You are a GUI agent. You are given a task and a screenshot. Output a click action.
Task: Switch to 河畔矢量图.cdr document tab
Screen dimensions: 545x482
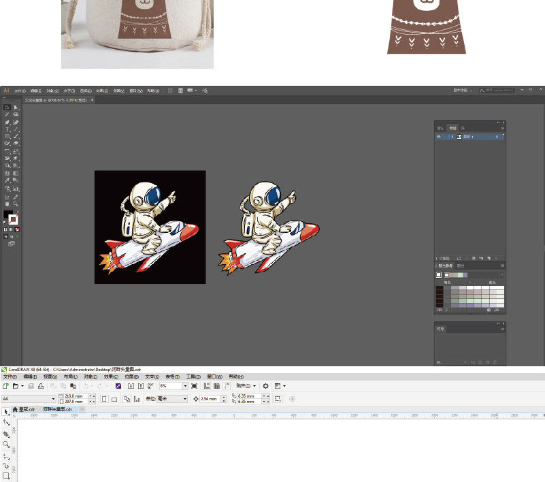pos(57,409)
